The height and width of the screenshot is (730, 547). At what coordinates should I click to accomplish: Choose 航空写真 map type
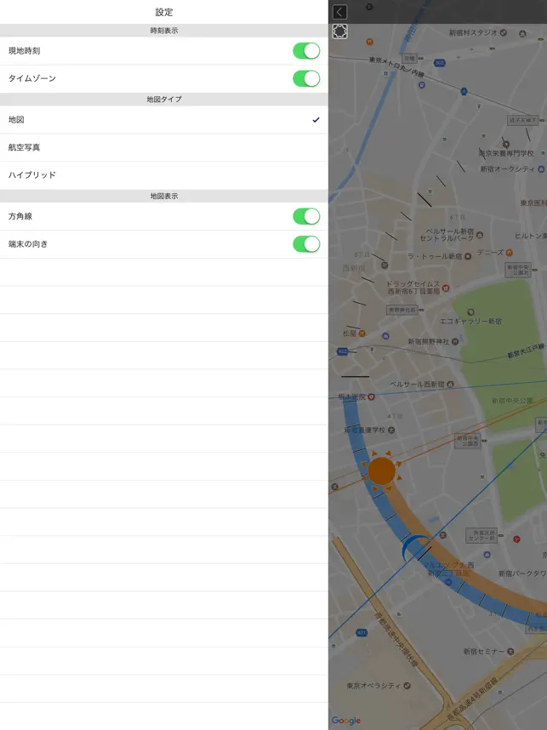click(x=164, y=147)
